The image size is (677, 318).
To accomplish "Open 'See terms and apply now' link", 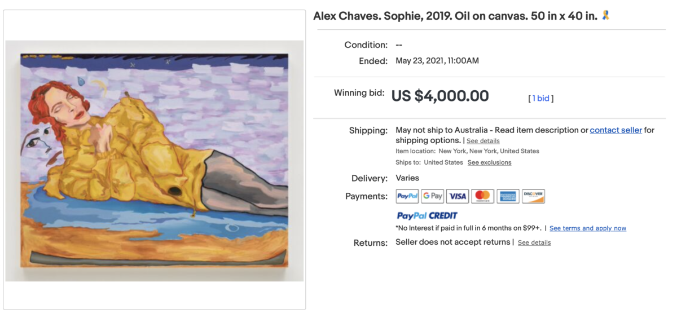I will pyautogui.click(x=587, y=228).
